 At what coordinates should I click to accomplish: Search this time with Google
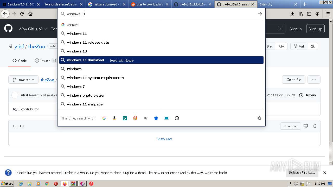104,118
